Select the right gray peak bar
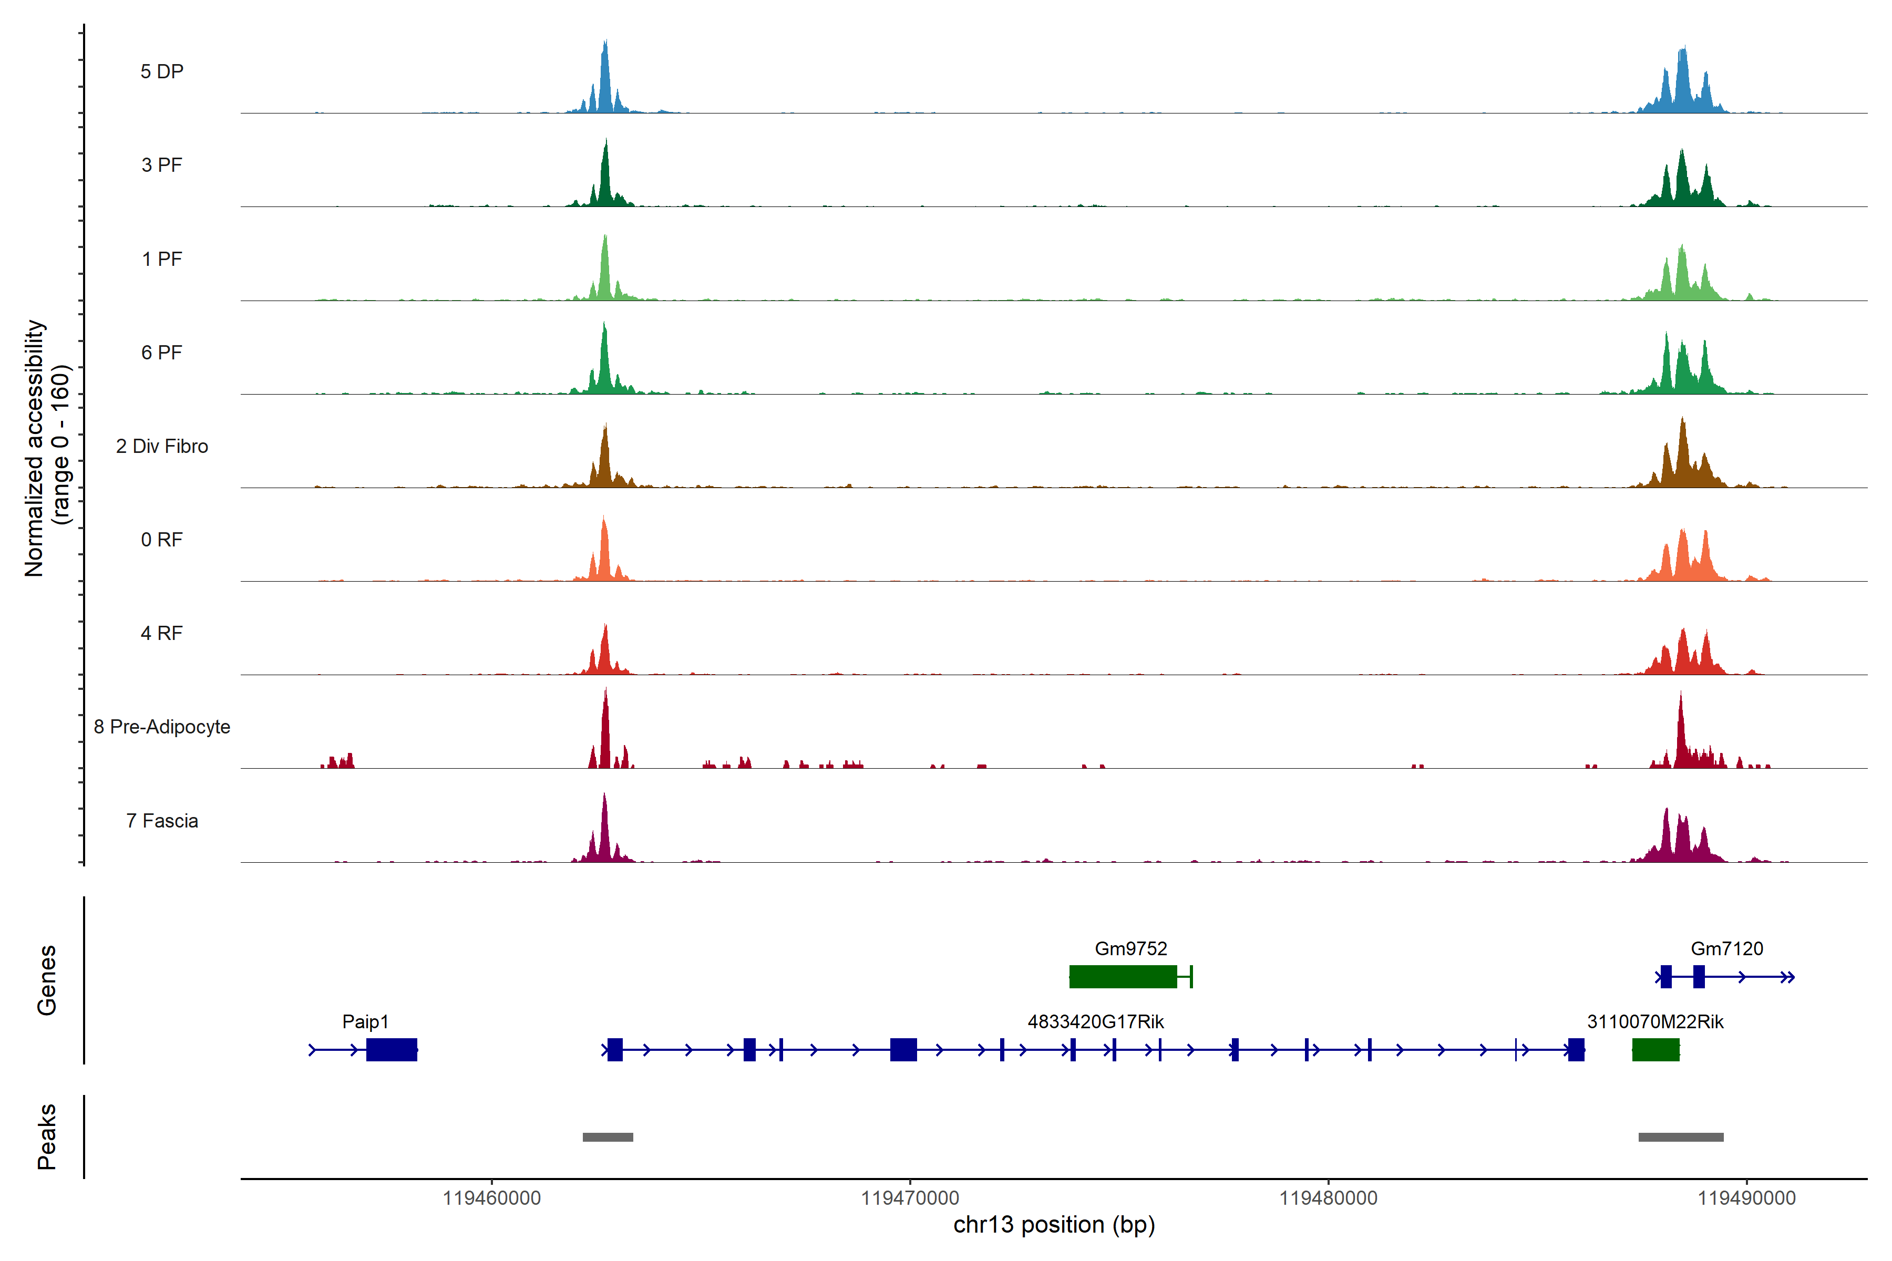 pyautogui.click(x=1680, y=1137)
